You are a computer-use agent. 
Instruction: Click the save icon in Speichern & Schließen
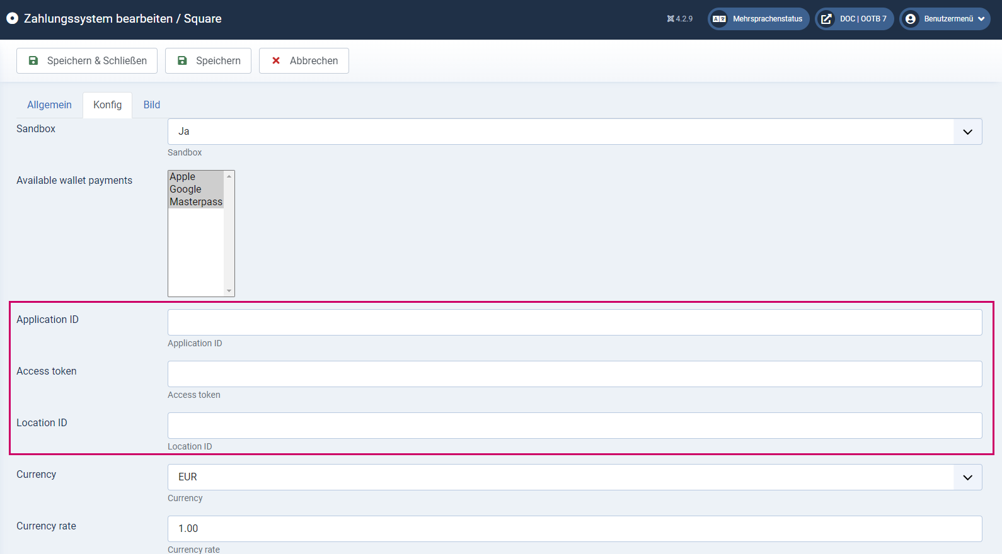point(34,60)
